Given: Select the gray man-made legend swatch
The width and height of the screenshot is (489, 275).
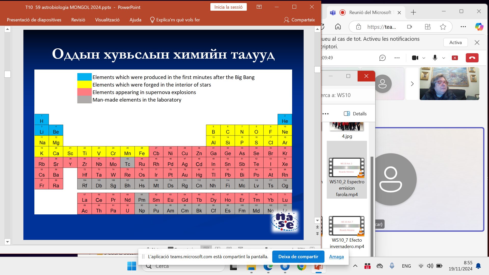Looking at the screenshot, I should [84, 100].
